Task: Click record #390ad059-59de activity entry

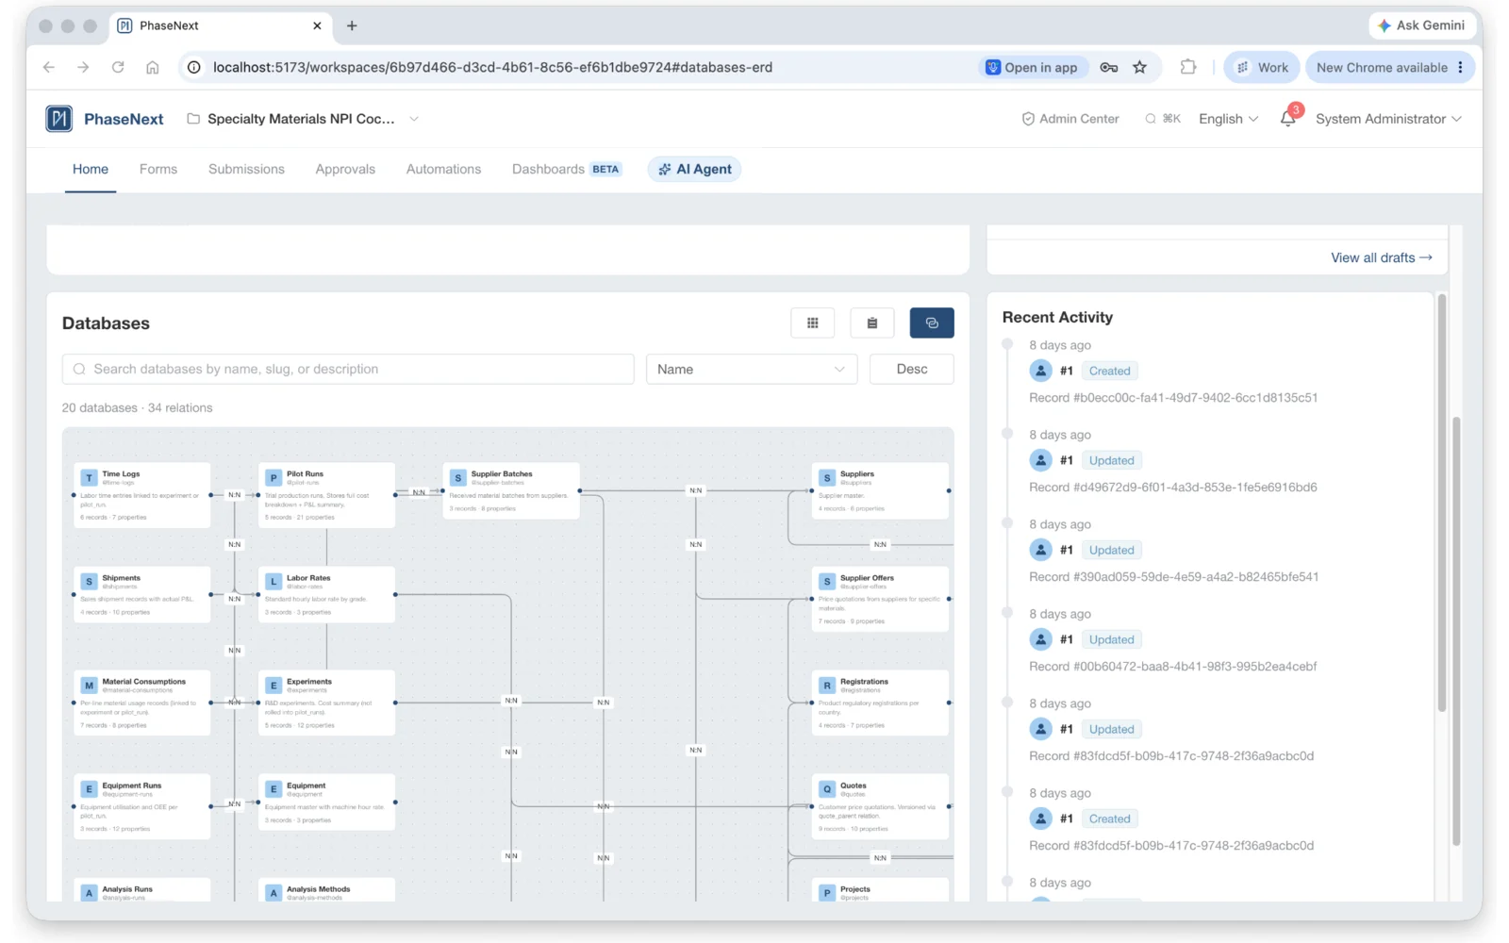Action: (1173, 577)
